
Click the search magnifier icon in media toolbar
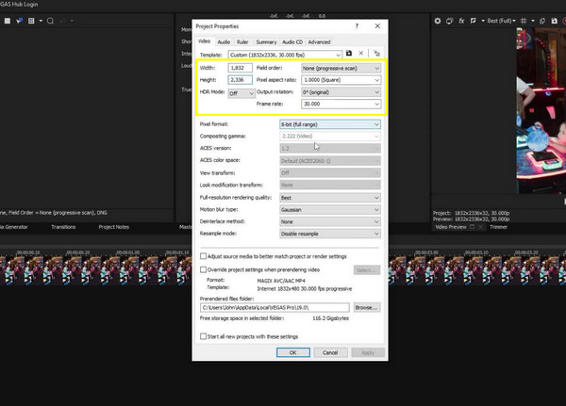[51, 21]
